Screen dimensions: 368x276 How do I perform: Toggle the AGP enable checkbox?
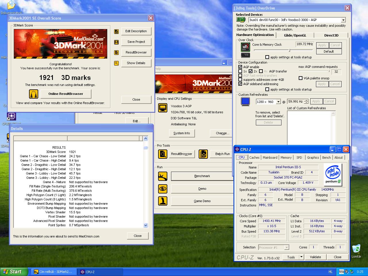pos(240,67)
